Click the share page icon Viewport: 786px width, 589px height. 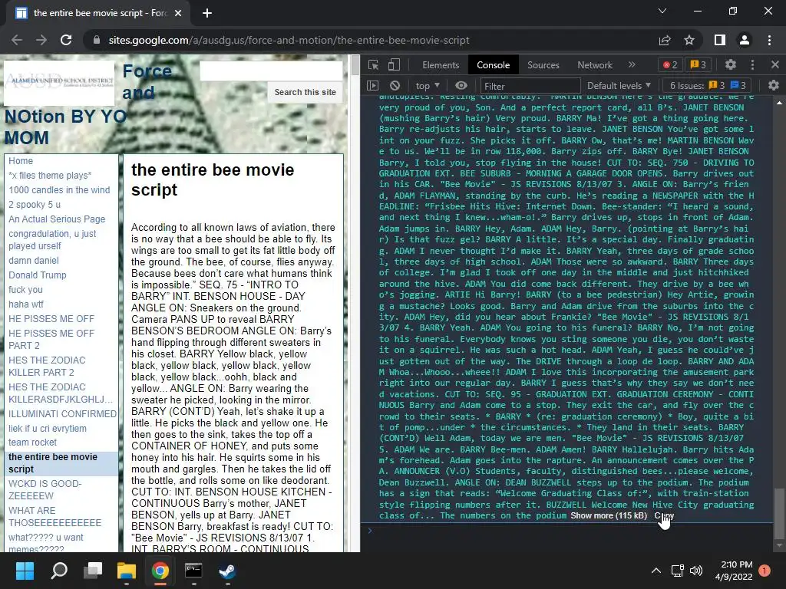pyautogui.click(x=665, y=40)
